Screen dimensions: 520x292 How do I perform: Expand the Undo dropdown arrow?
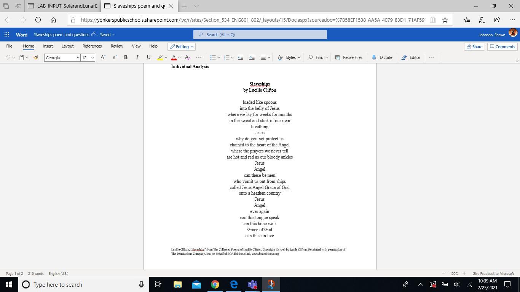pos(13,57)
